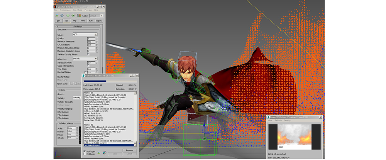386x160 pixels.
Task: Toggle the Variable Density Solver checkbox
Action: (88, 54)
